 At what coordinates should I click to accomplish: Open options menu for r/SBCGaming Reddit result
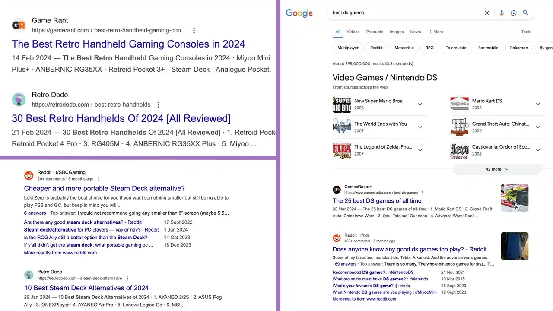[99, 179]
